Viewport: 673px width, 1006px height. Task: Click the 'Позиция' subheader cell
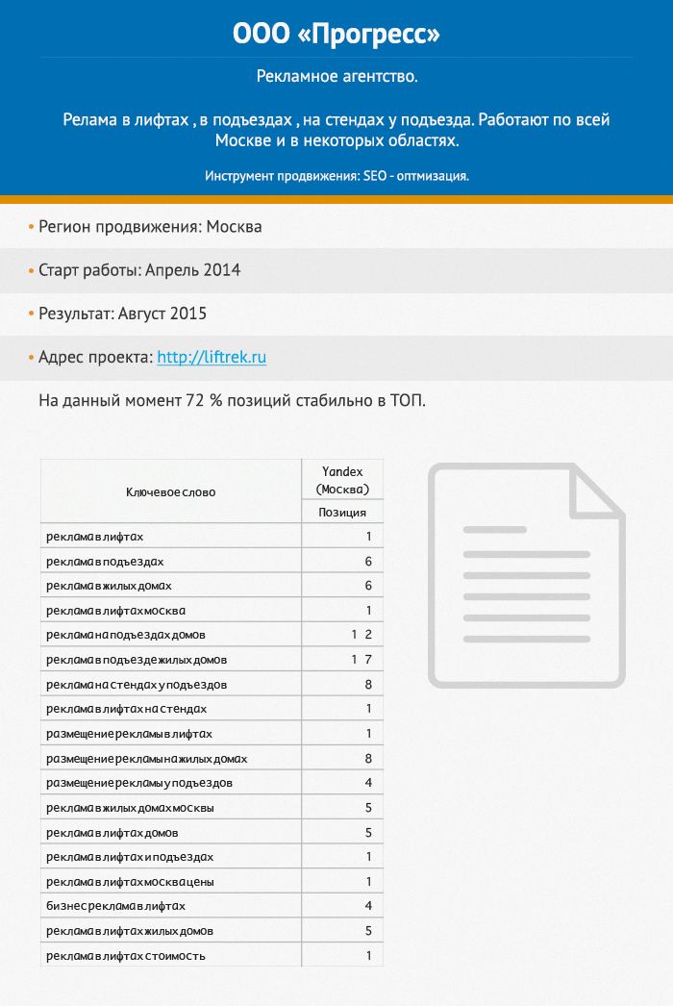pos(342,513)
